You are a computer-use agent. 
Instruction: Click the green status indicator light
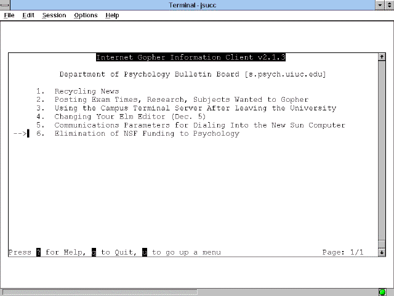tap(382, 292)
